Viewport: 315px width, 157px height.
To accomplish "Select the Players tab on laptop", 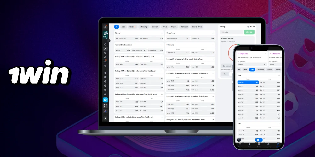I will pyautogui.click(x=174, y=27).
